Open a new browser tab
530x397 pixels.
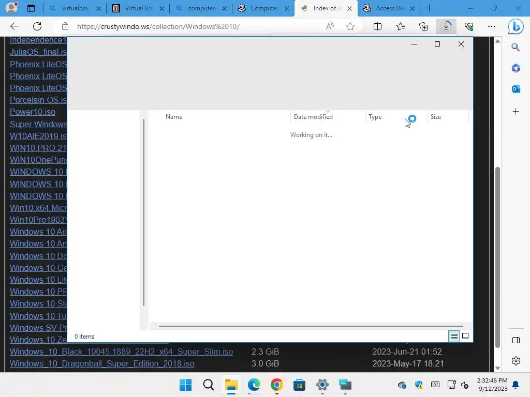pyautogui.click(x=429, y=8)
